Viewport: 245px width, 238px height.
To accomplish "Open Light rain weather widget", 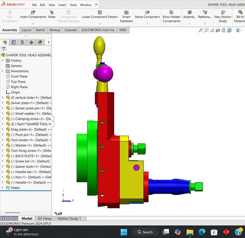I will coord(22,232).
